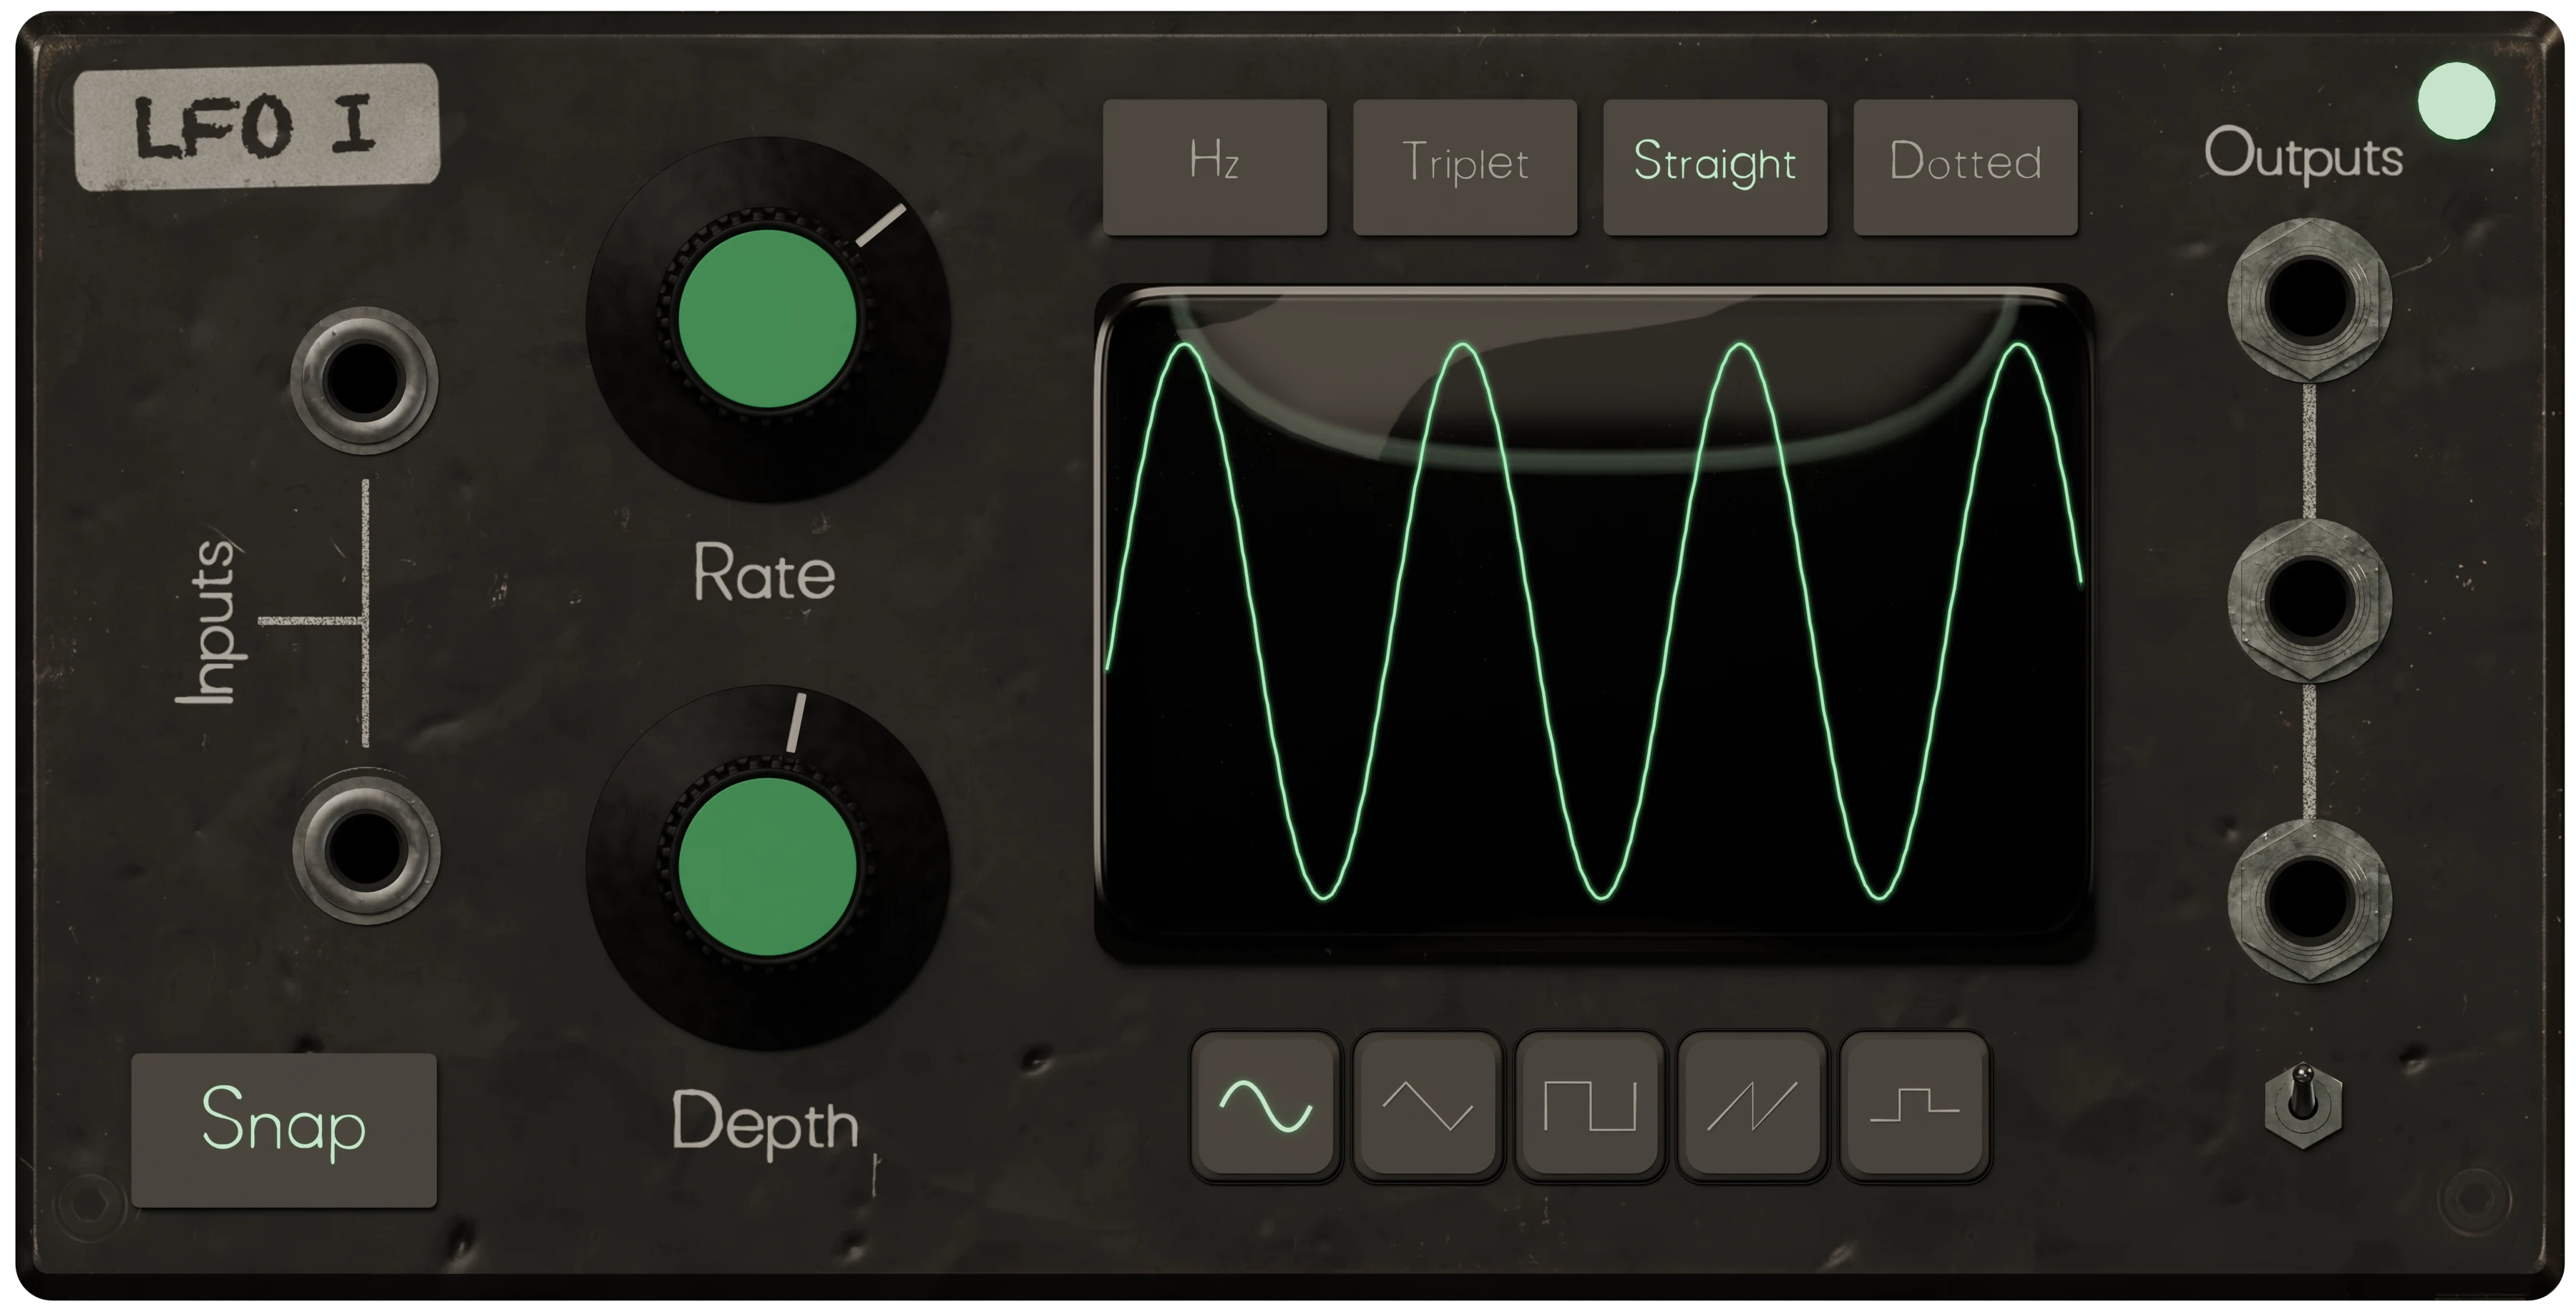Switch rate mode to Hz
Screen dimensions: 2576x1307
click(1215, 167)
